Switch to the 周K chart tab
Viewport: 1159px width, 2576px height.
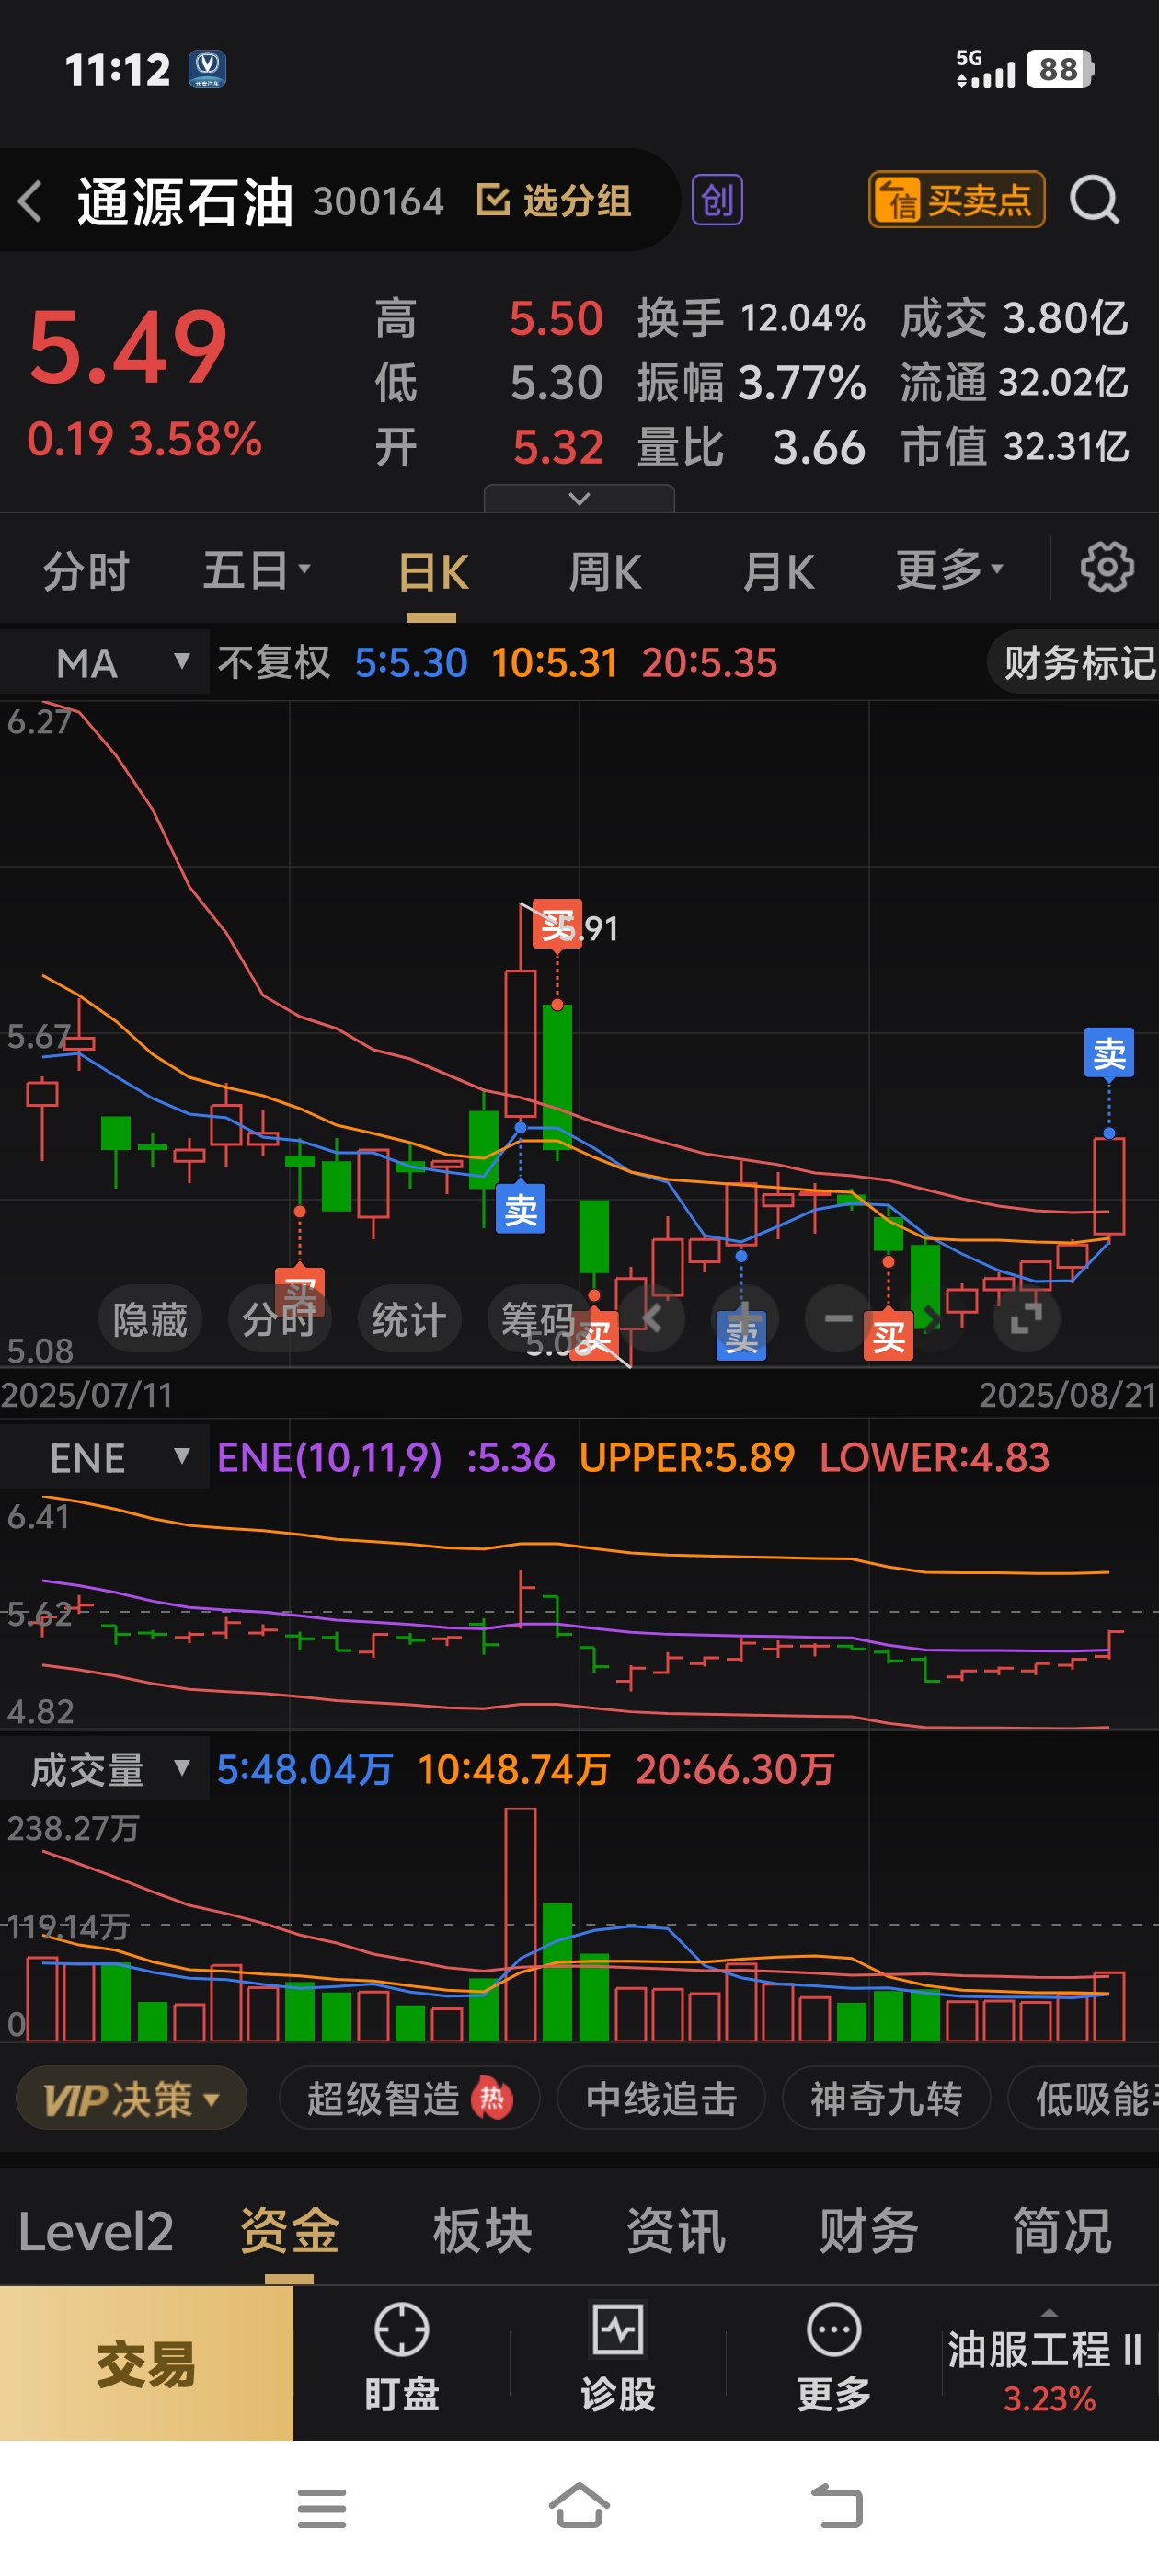605,573
